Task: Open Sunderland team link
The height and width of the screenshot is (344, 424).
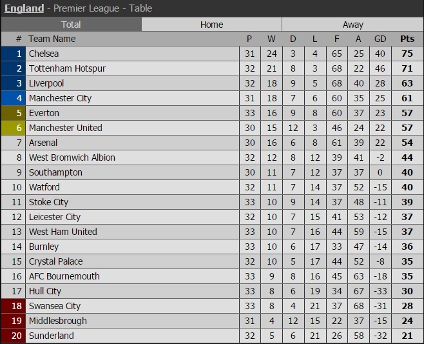Action: pos(52,336)
